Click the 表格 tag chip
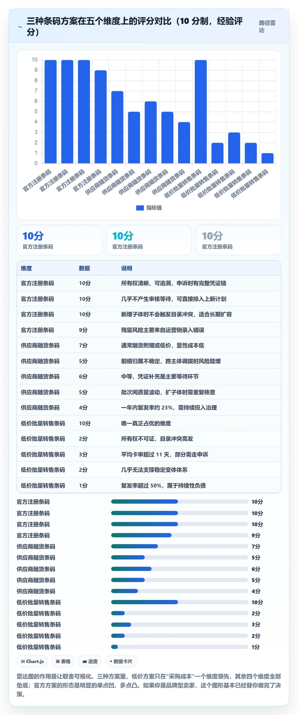This screenshot has height=715, width=298. click(x=63, y=661)
